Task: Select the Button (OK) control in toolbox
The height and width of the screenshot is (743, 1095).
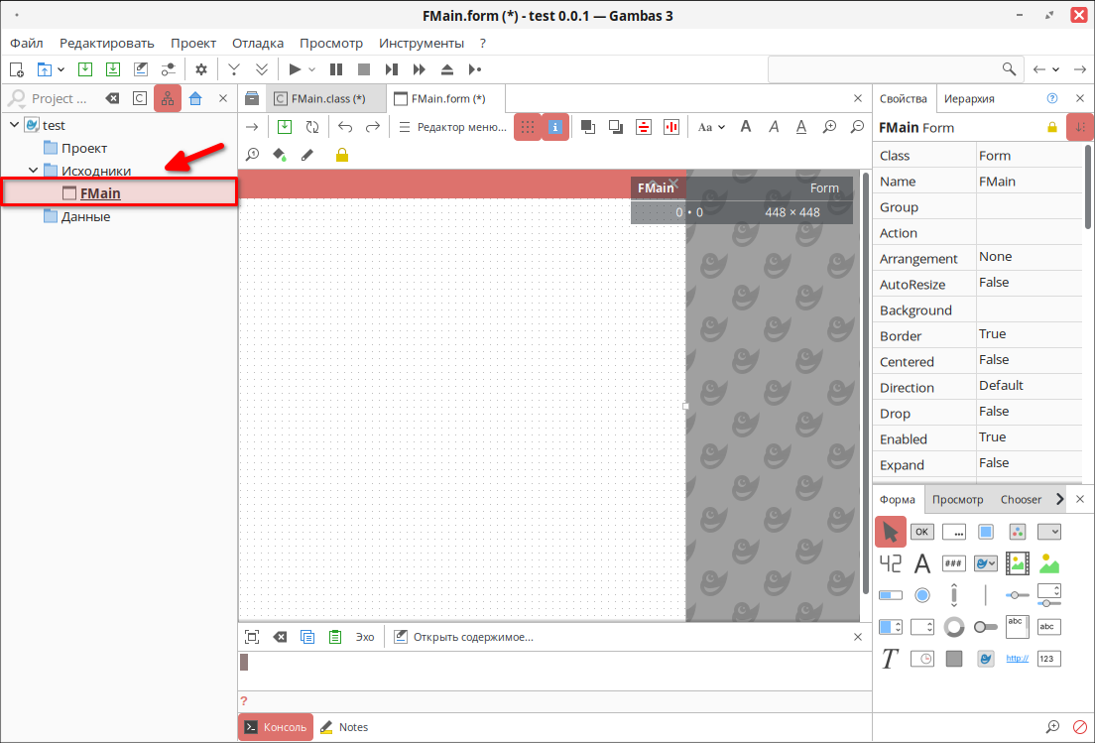Action: tap(921, 532)
